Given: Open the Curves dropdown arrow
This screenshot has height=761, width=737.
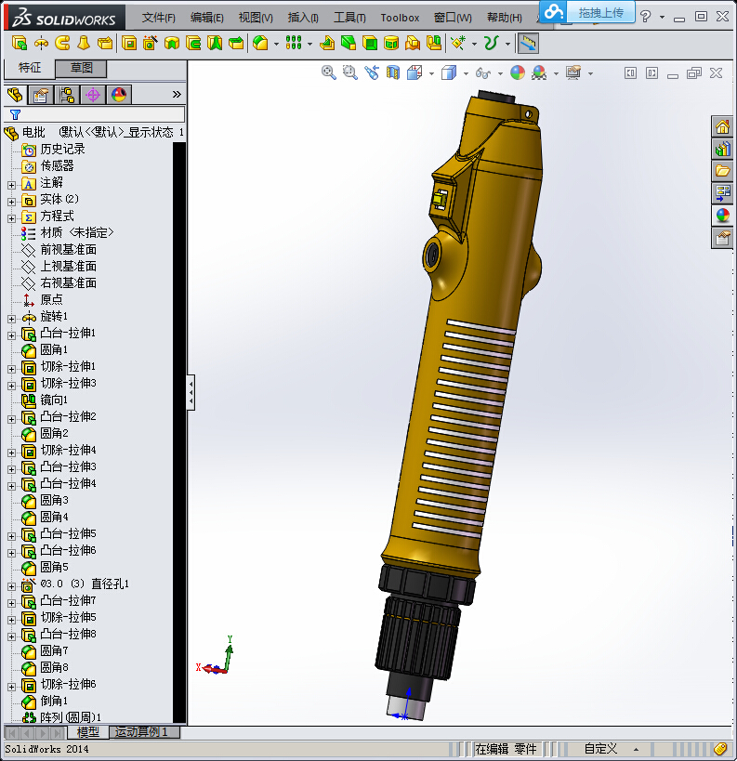Looking at the screenshot, I should (507, 44).
